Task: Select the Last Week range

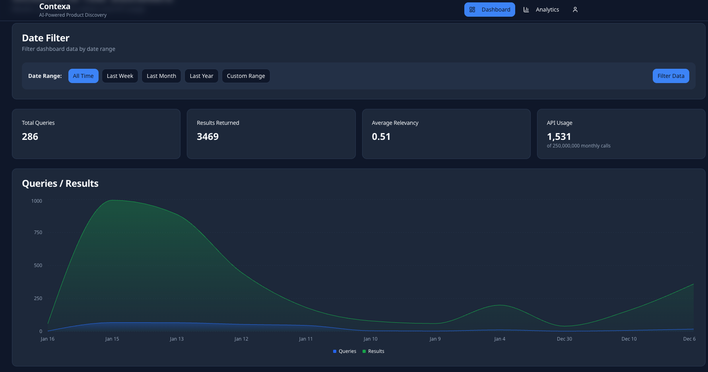Action: click(120, 76)
